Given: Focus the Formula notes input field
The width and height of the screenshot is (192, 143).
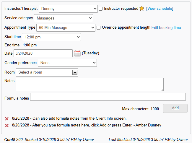Looking at the screenshot, I should tap(108, 97).
